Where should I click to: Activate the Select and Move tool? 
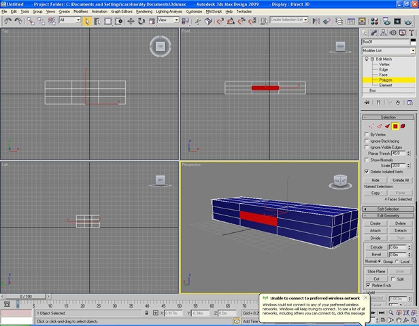[x=131, y=21]
